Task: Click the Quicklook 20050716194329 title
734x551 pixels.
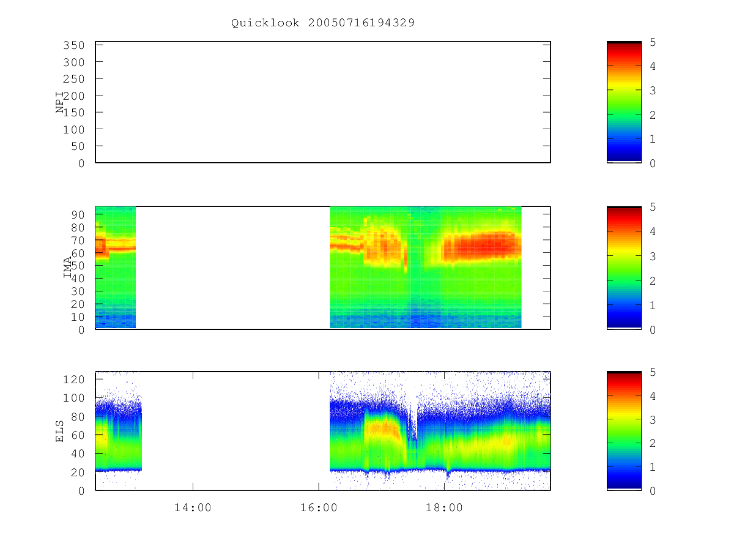Action: click(x=323, y=23)
